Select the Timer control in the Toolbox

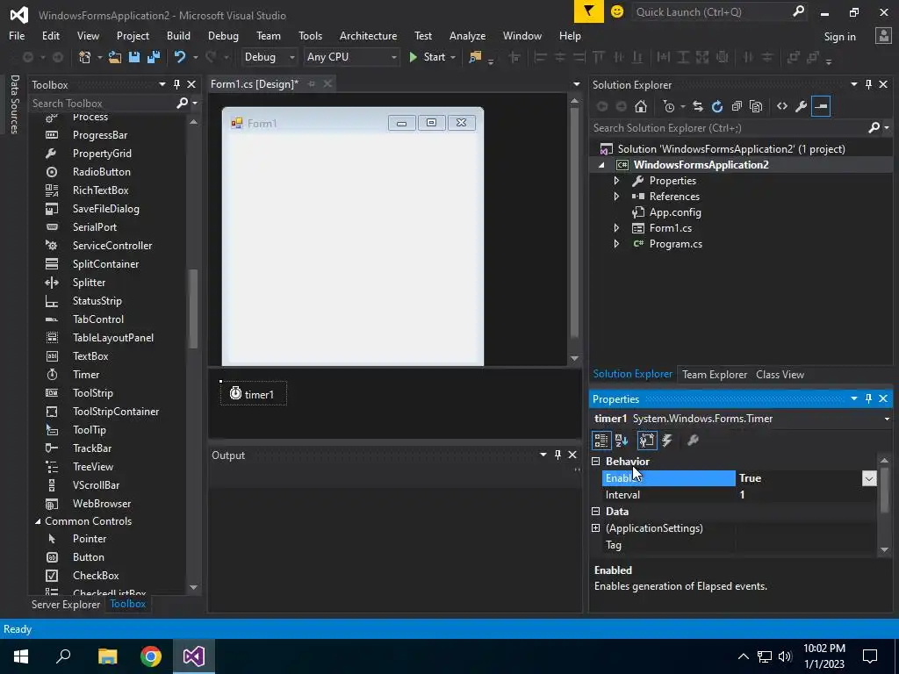point(86,374)
